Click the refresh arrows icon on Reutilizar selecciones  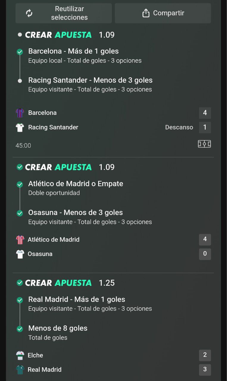click(x=29, y=13)
